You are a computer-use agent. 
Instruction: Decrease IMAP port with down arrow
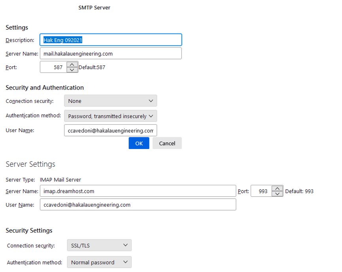(278, 194)
